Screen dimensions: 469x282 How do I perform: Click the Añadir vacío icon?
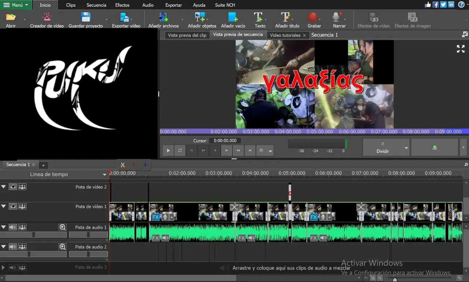[x=233, y=17]
